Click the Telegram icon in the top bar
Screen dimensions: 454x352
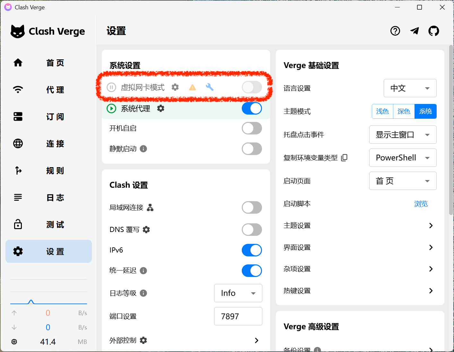click(x=415, y=31)
